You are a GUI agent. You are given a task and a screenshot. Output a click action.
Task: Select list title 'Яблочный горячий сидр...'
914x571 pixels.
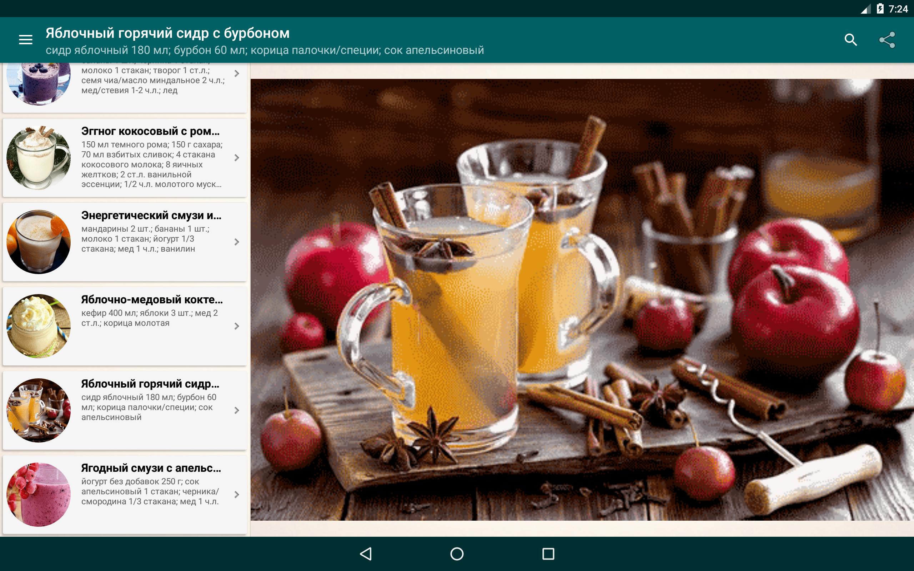click(150, 384)
